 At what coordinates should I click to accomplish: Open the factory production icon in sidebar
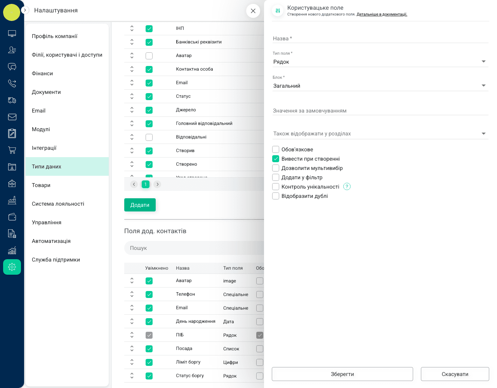click(x=12, y=200)
